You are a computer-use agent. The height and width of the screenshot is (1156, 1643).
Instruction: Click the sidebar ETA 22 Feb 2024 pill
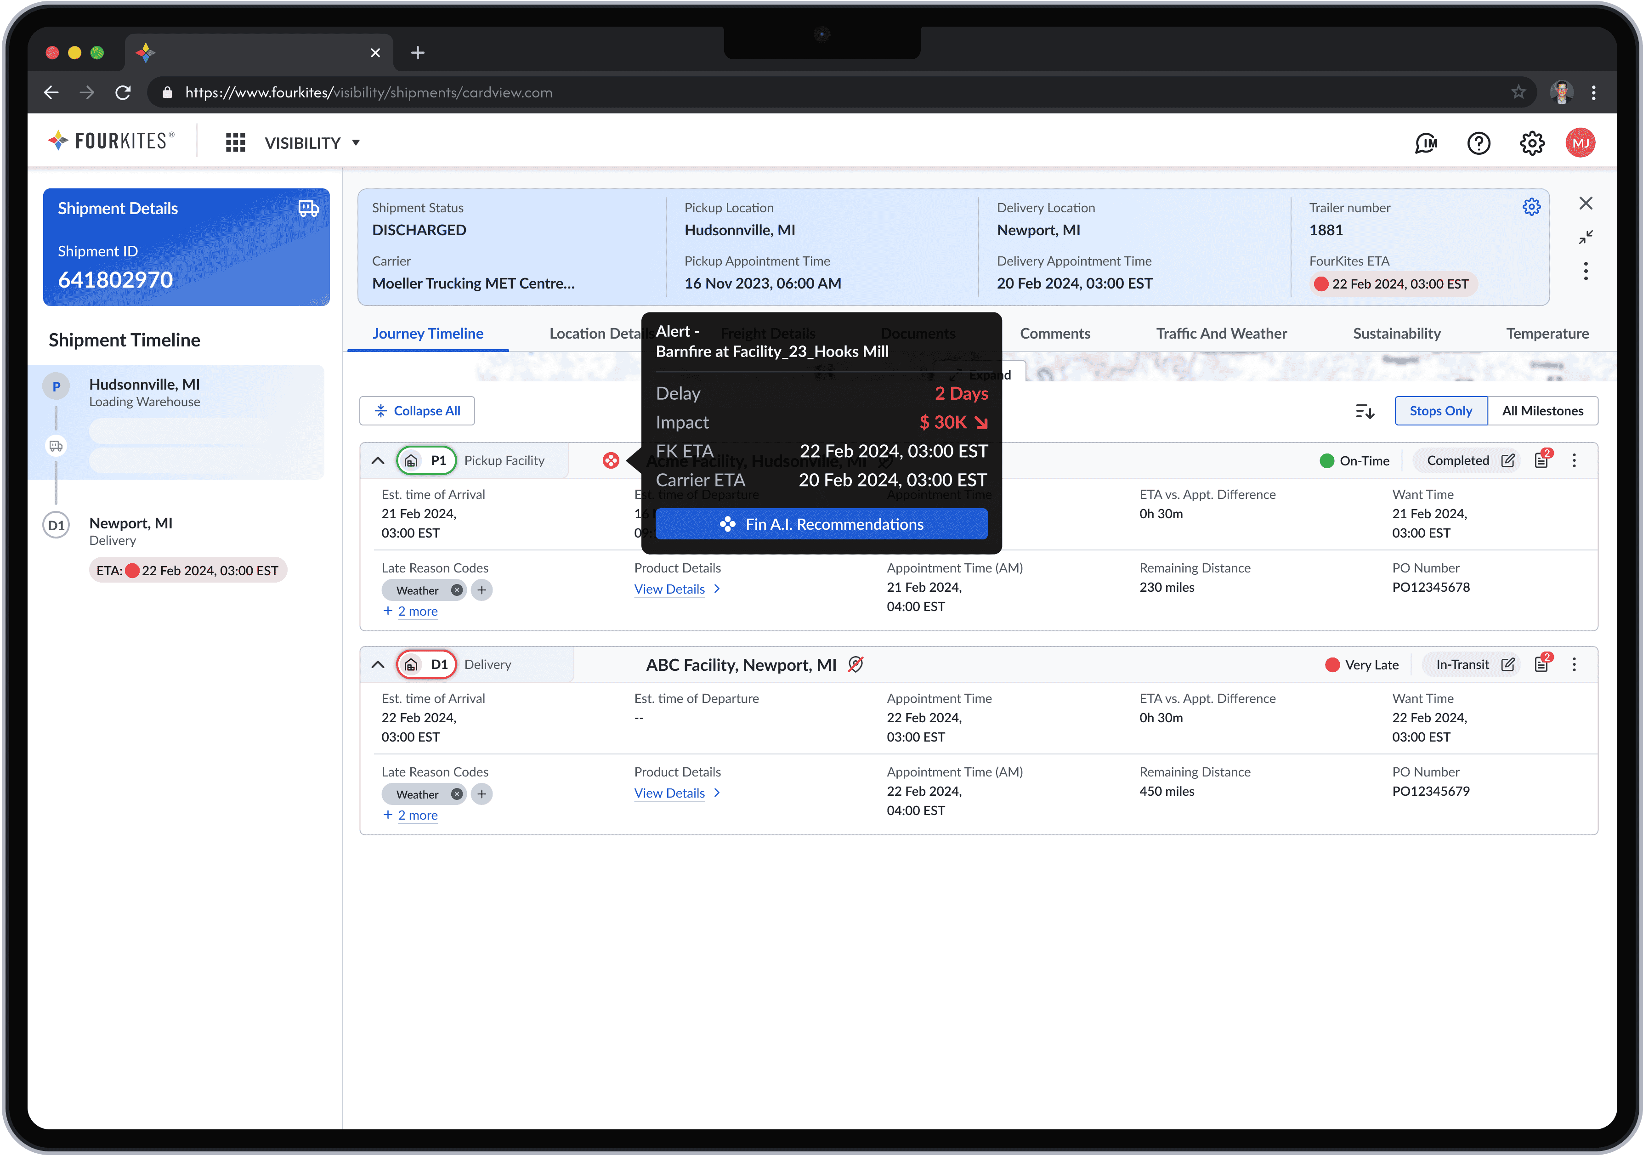(x=187, y=571)
